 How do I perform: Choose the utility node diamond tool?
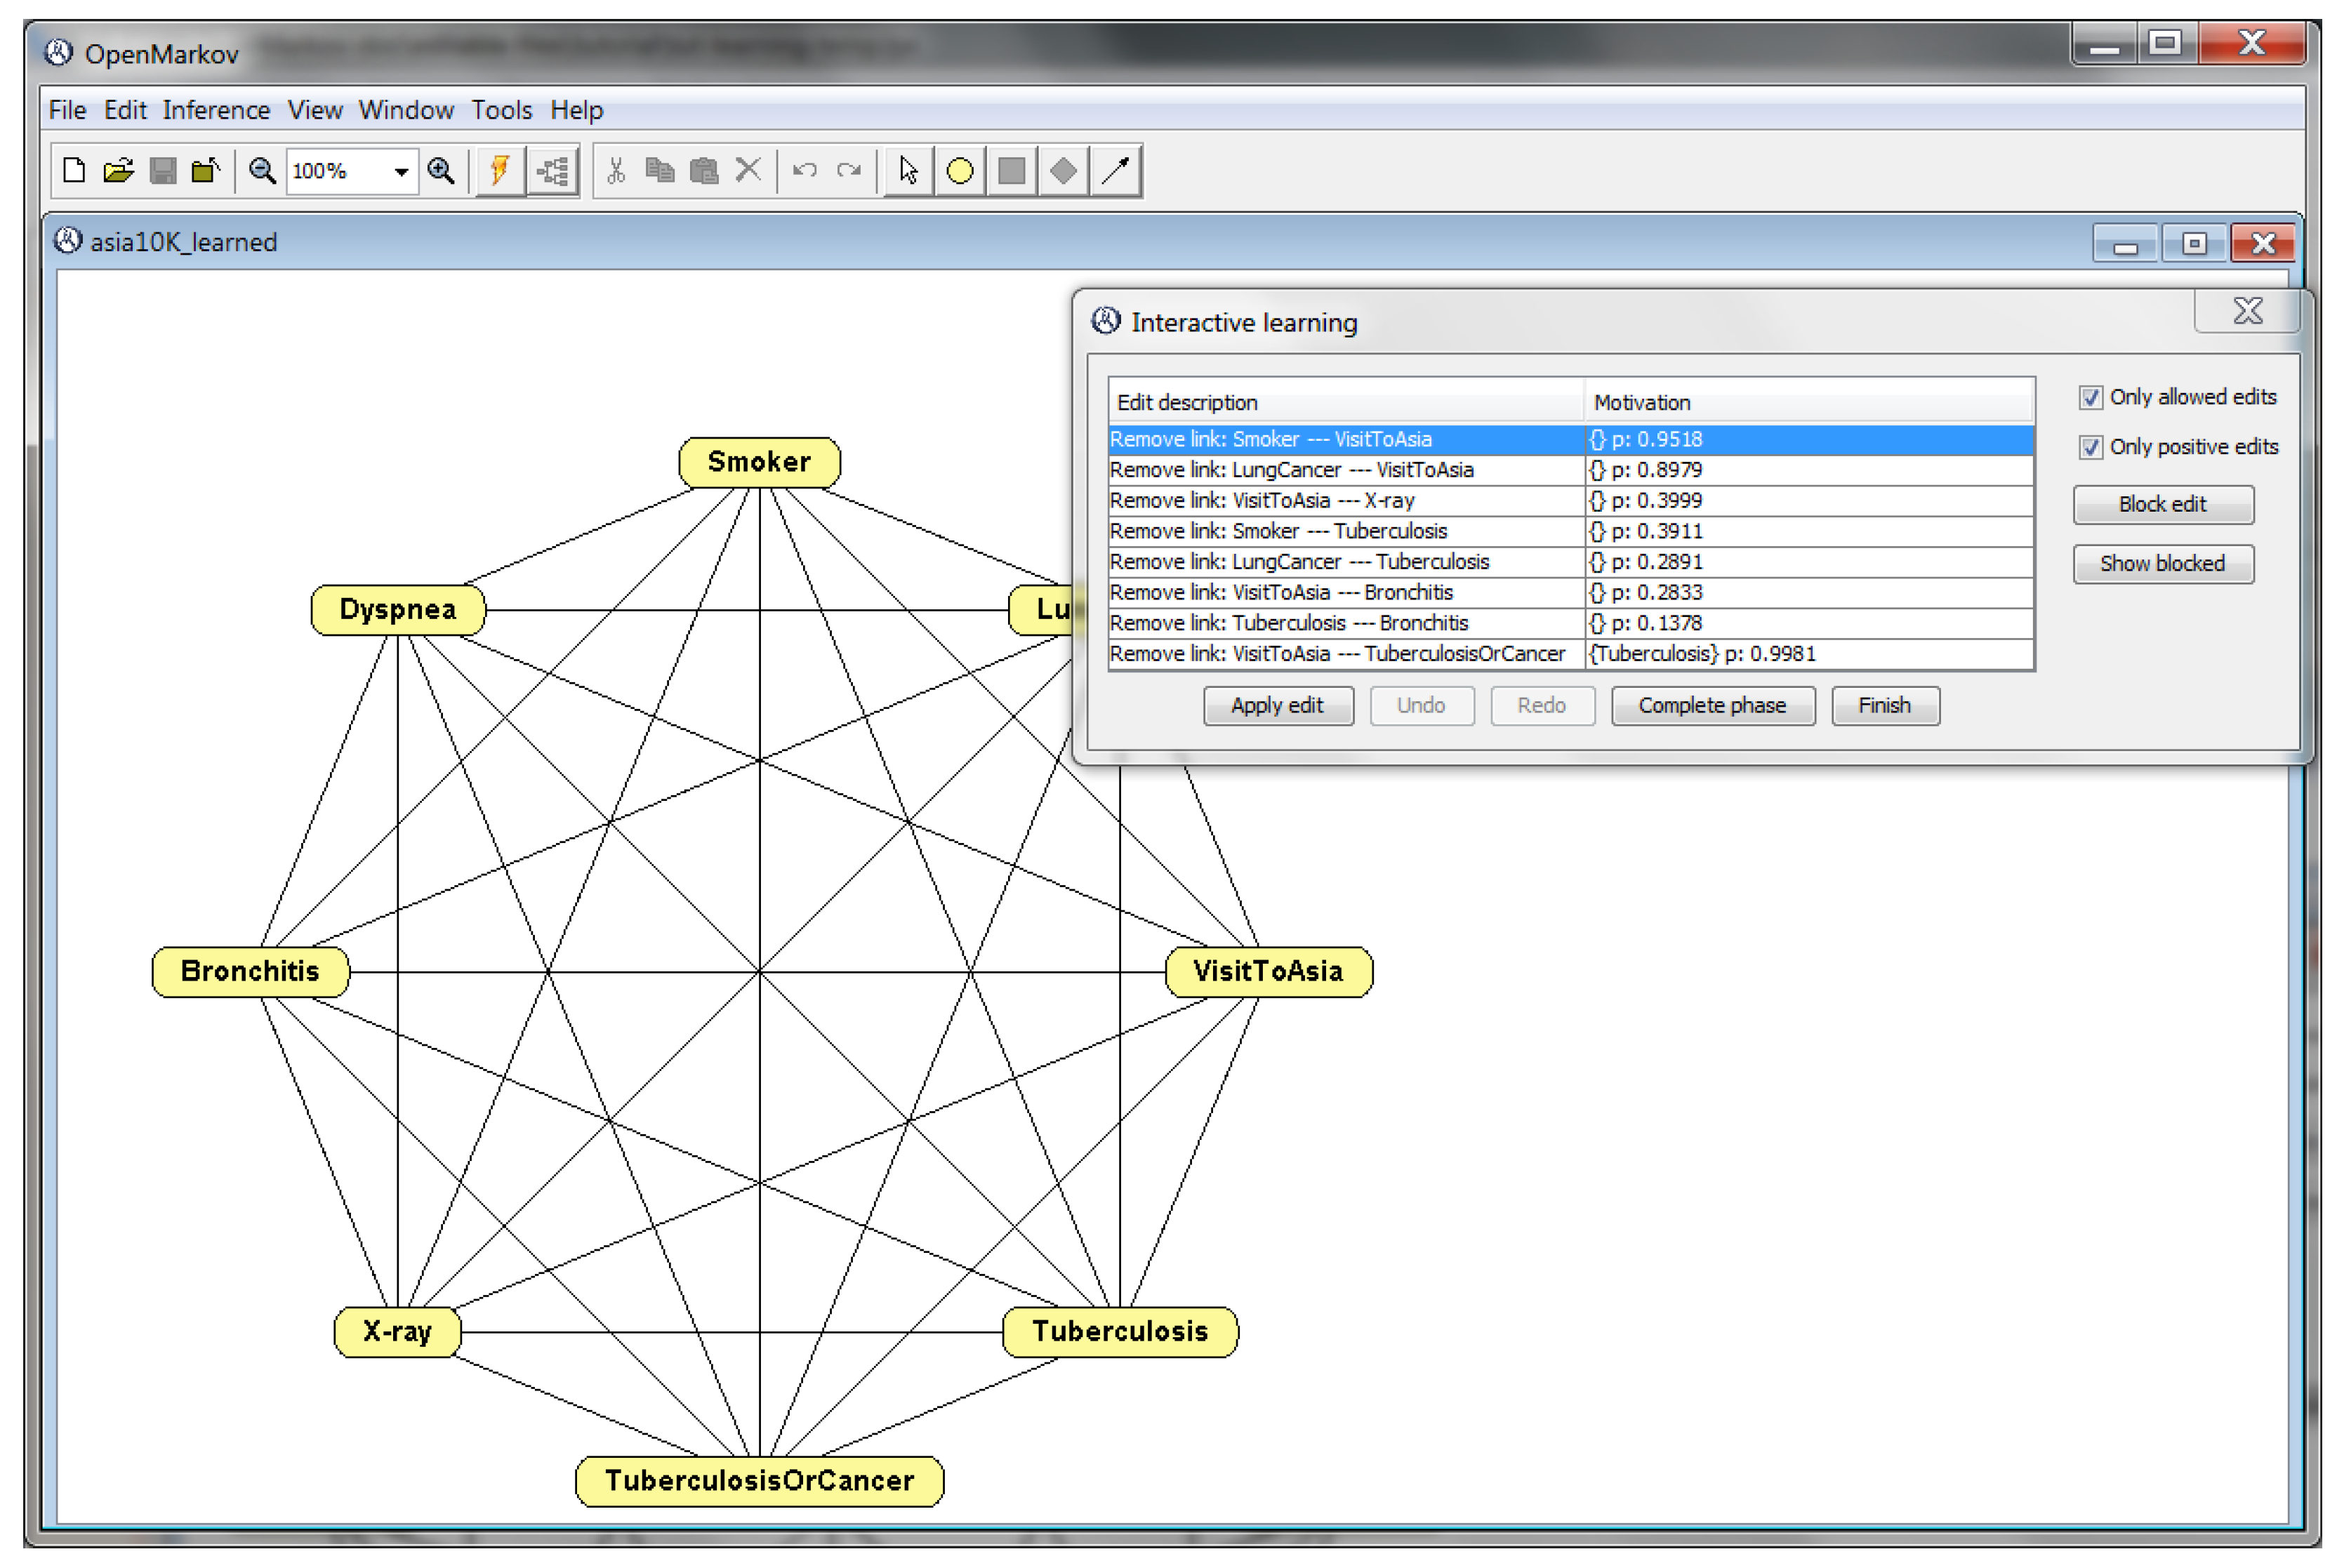click(x=1063, y=171)
